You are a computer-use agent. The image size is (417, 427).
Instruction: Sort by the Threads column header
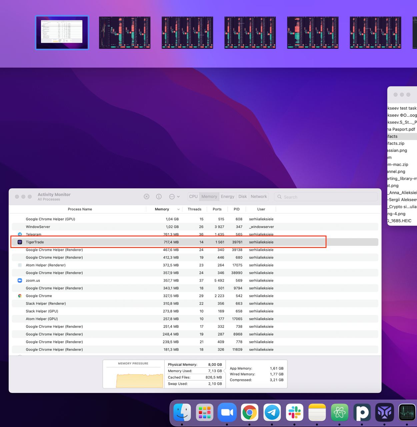tap(194, 209)
